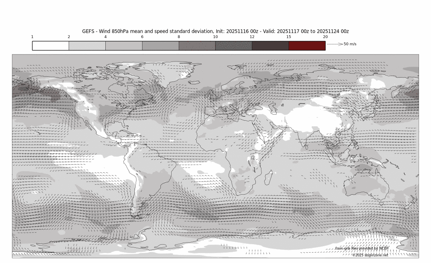431x263 pixels.
Task: Click on Australia in the map
Action: pos(373,185)
